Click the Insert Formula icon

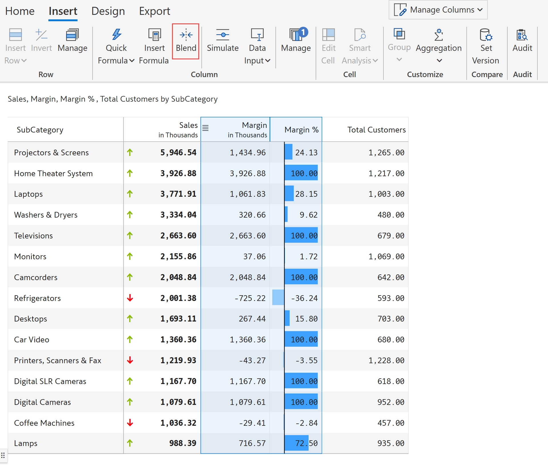coord(154,35)
